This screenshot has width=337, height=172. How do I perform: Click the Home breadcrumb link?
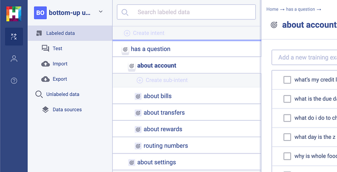click(272, 9)
